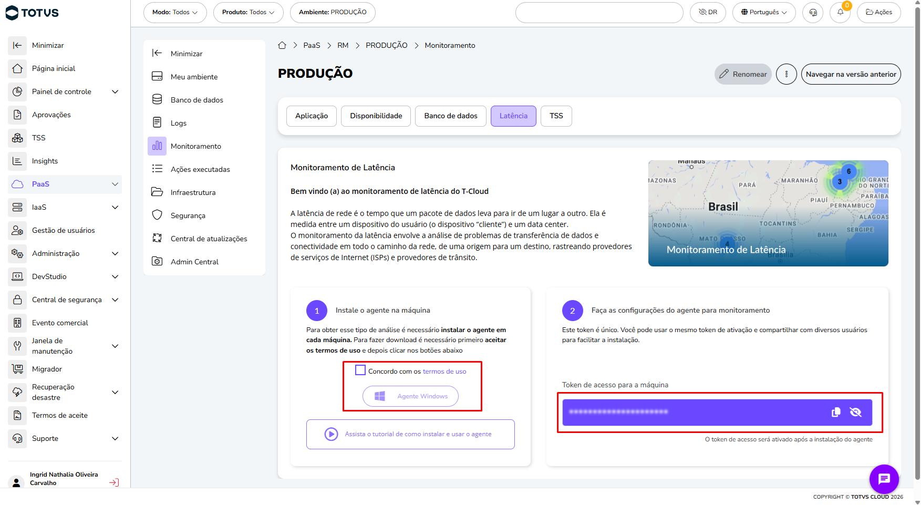The height and width of the screenshot is (505, 921).
Task: Click the Segurança shield icon
Action: [157, 215]
